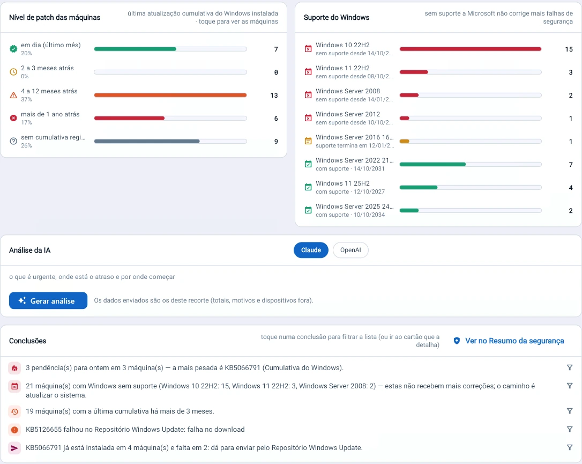Screen dimensions: 582x464
Task: Click the green calendar icon for Windows Server 2025
Action: coord(308,210)
